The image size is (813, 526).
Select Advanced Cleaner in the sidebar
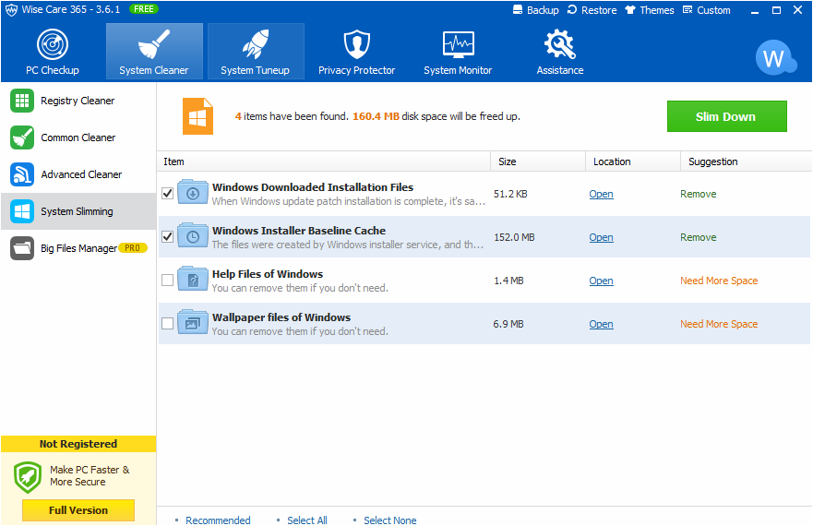click(x=78, y=174)
